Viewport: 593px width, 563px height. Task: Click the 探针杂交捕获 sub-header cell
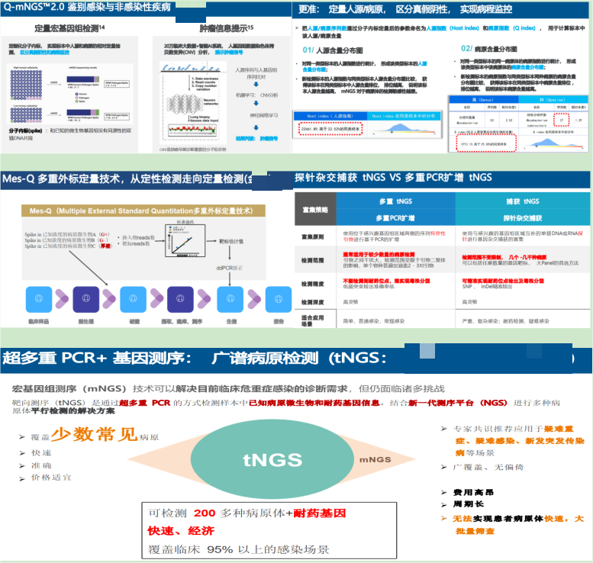pyautogui.click(x=523, y=217)
